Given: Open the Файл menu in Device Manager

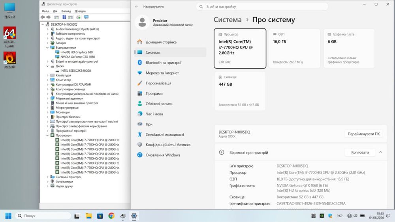Looking at the screenshot, I should coord(45,11).
